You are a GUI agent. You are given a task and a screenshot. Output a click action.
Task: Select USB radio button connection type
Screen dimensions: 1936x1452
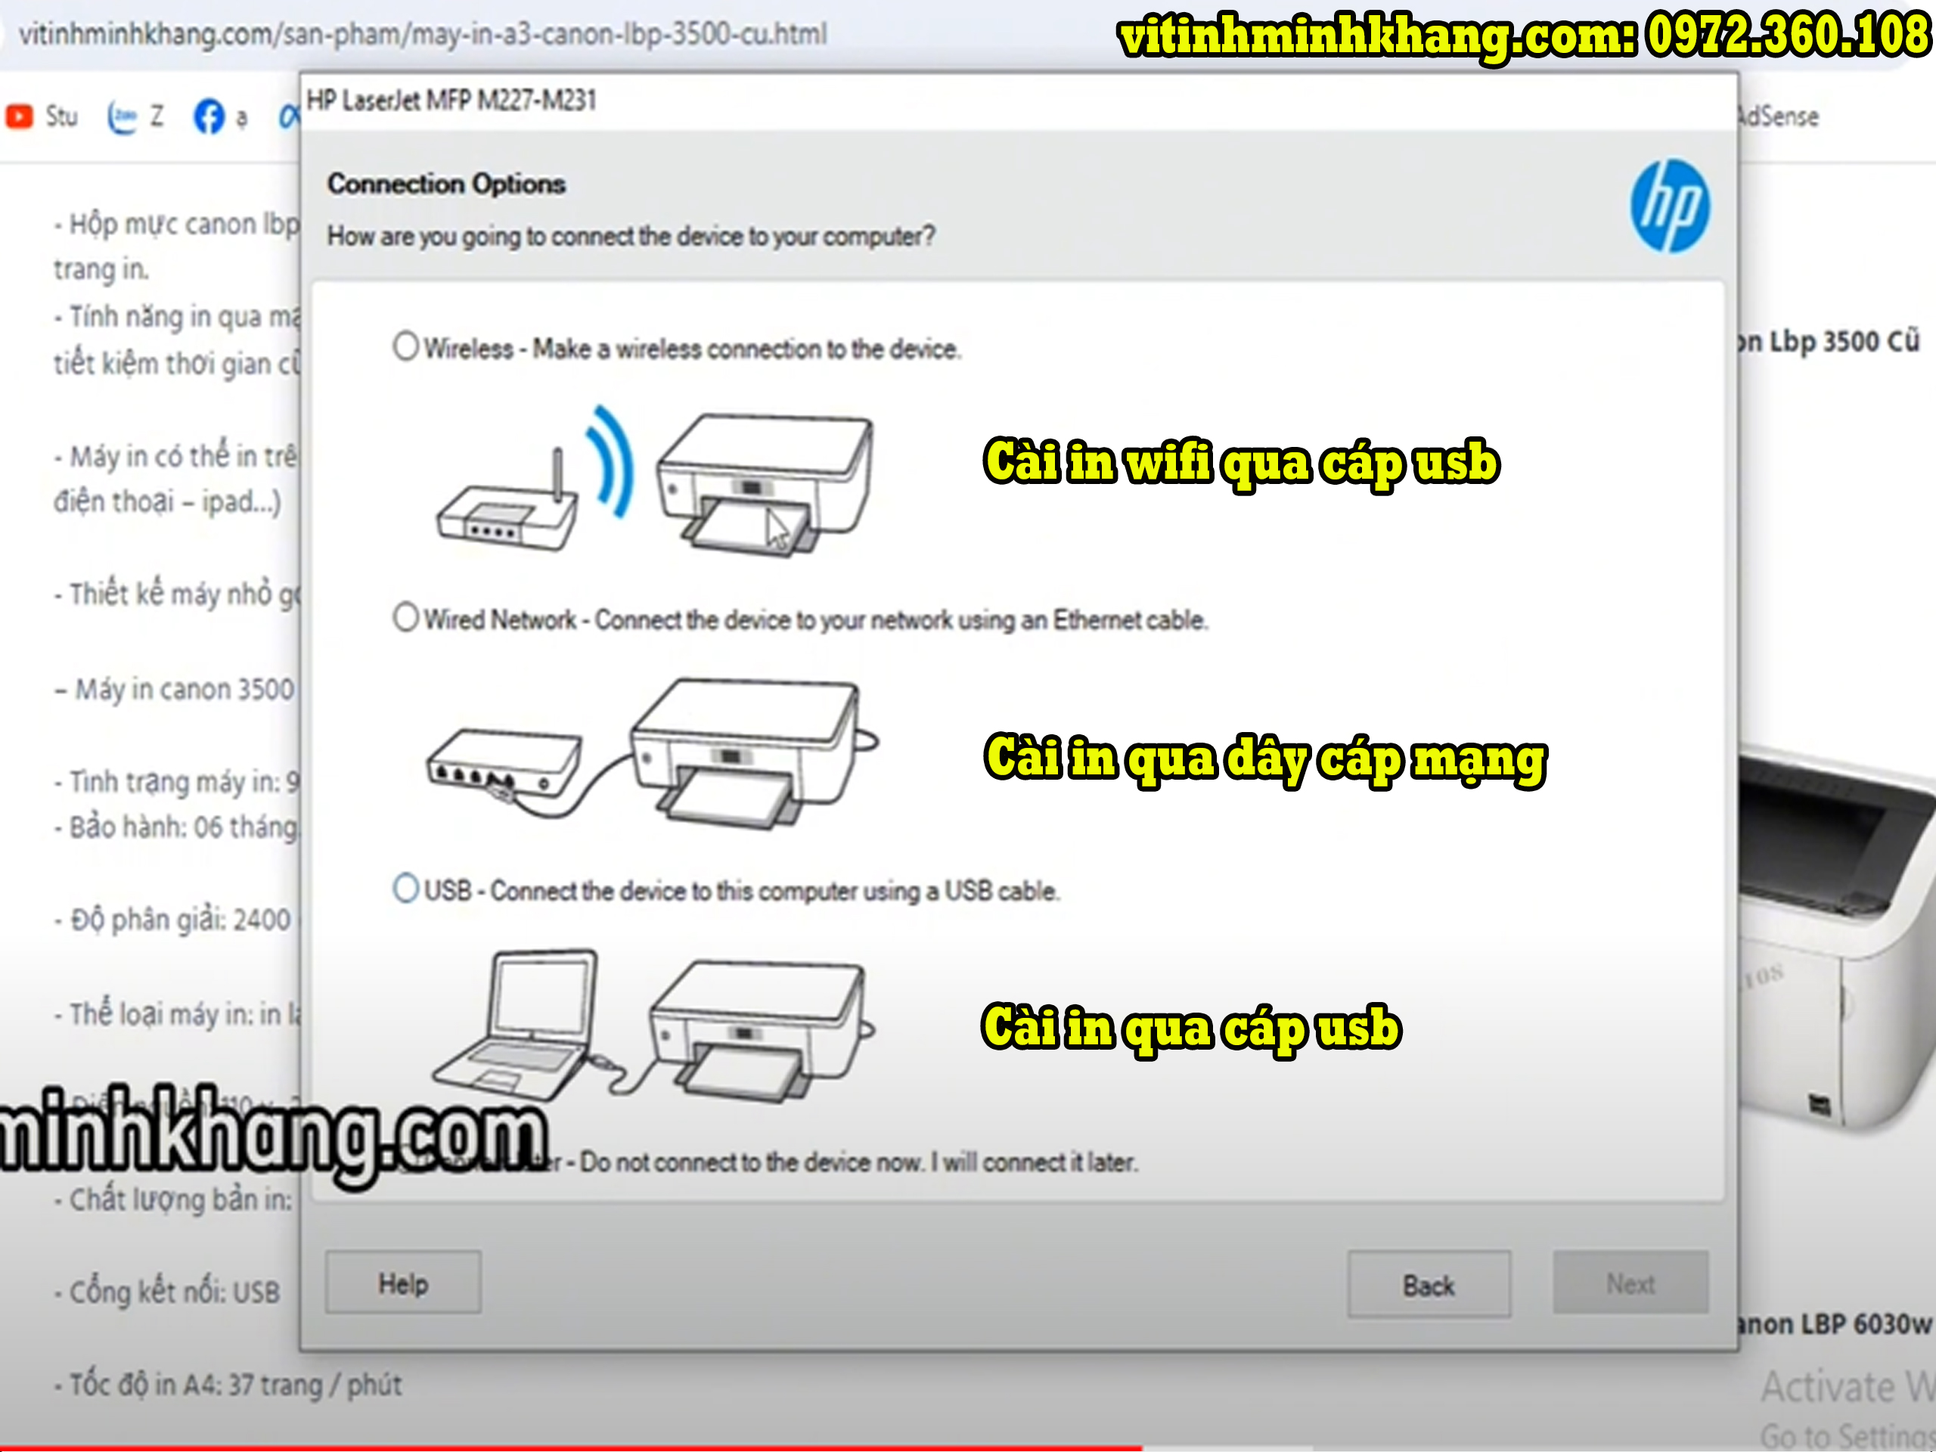coord(404,889)
